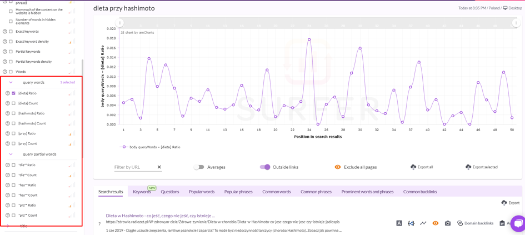
Task: Clear the Filter by URL field
Action: pos(159,167)
